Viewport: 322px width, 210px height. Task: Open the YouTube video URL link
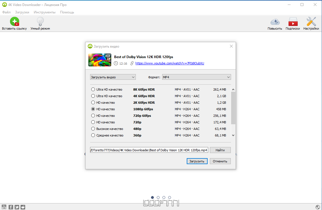point(170,63)
